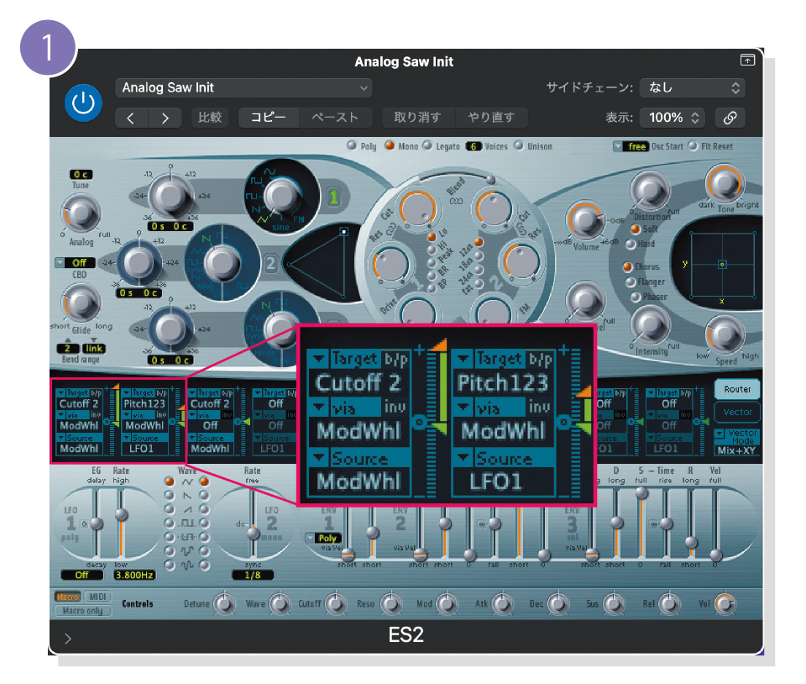This screenshot has width=806, height=684.
Task: Click the Detune macro knob
Action: point(223,604)
